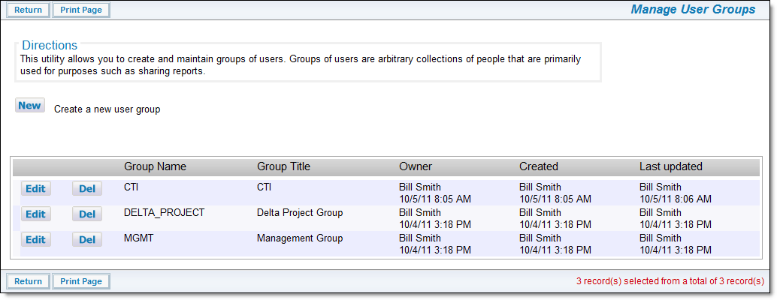This screenshot has height=300, width=777.
Task: Click the MGMT group name cell
Action: tap(139, 238)
